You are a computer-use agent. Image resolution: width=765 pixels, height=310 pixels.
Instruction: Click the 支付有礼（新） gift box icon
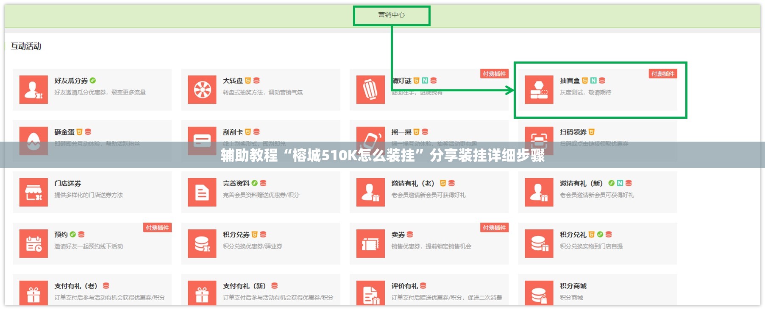[x=202, y=293]
